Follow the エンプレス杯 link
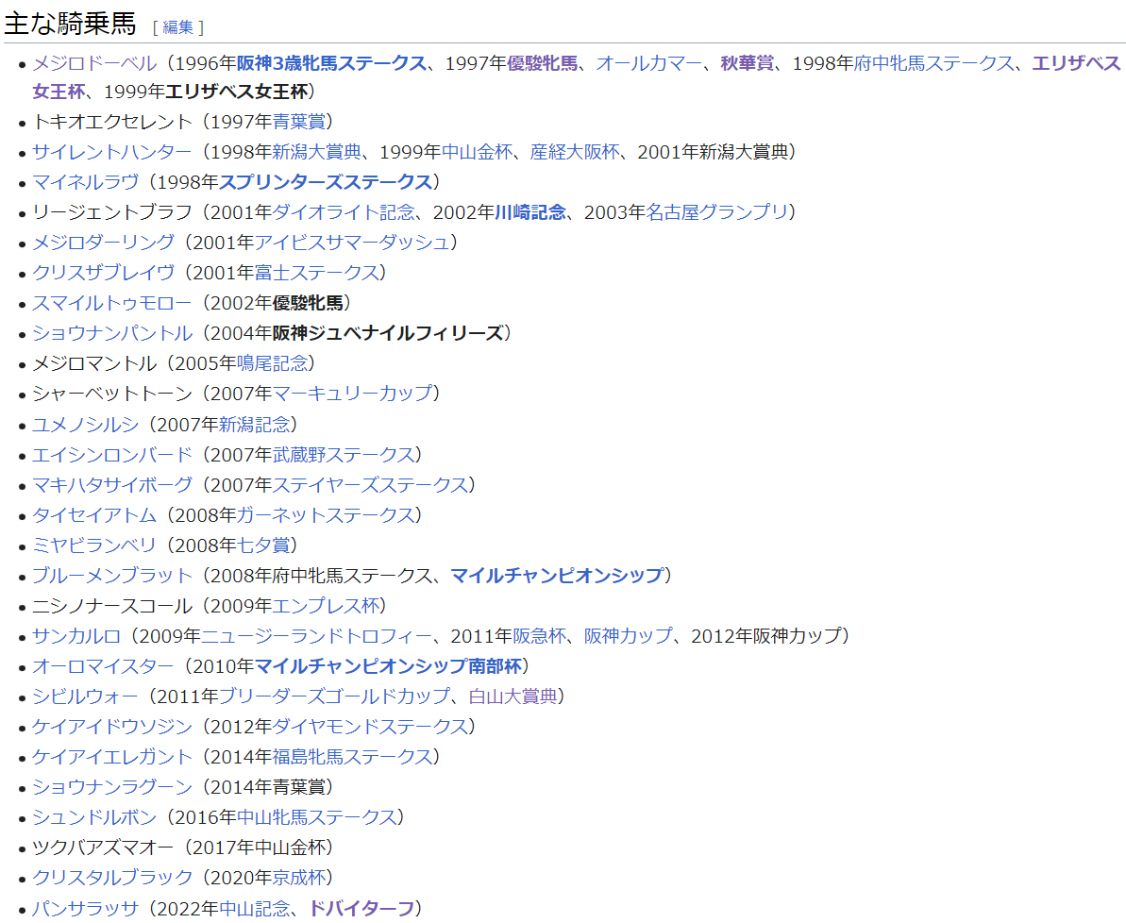 click(326, 606)
